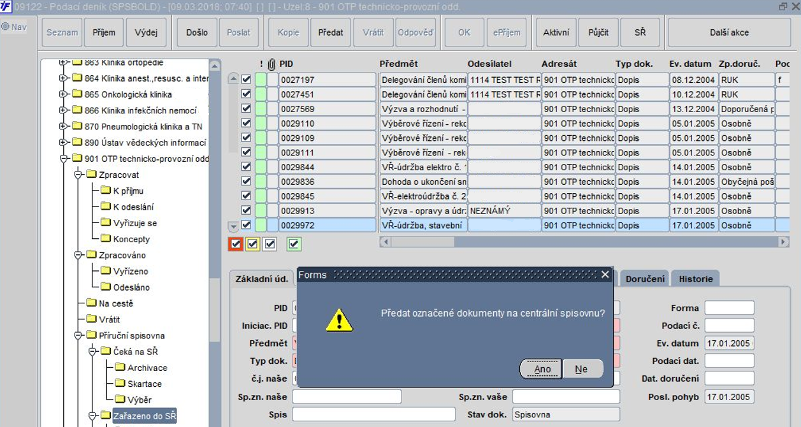Open the Doručení tab
The width and height of the screenshot is (801, 427).
coord(645,279)
